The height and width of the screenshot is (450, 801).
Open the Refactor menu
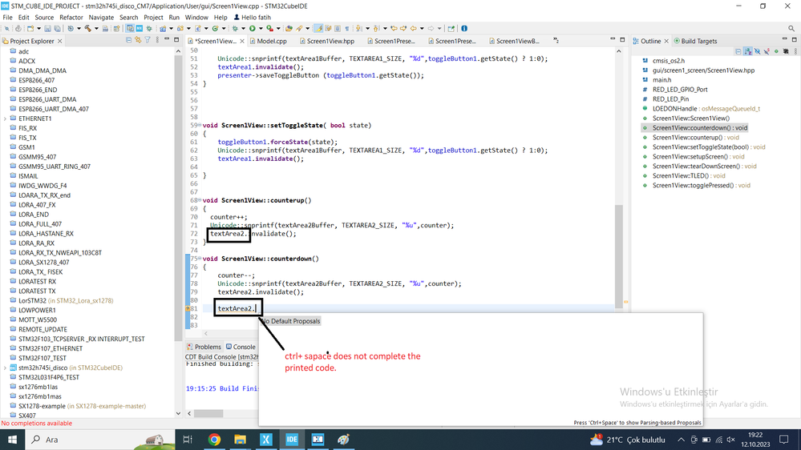(71, 18)
